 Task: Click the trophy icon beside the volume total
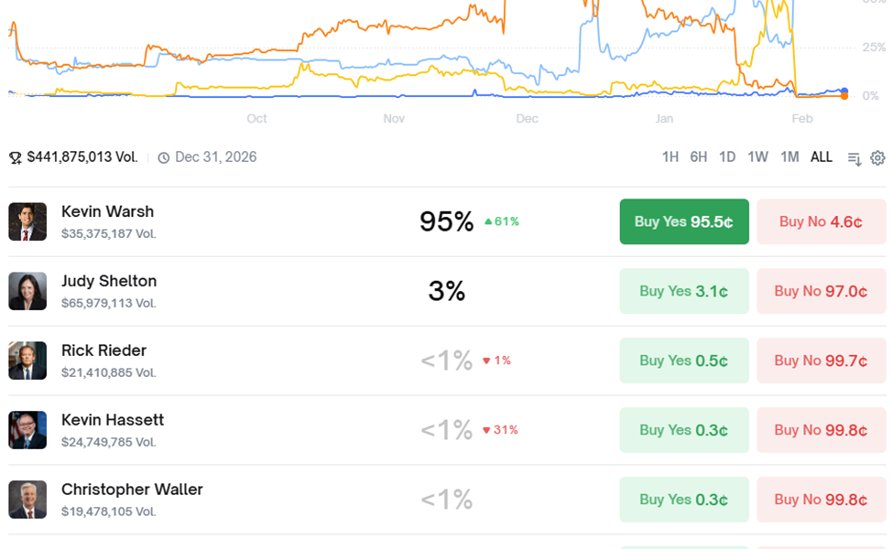pos(15,156)
